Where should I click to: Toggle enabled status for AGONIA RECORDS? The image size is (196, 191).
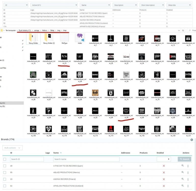coord(164,179)
